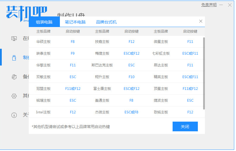
Task: Select the Intel主板 row label
Action: 43,112
